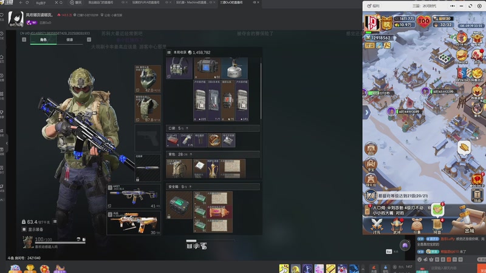The height and width of the screenshot is (273, 486).
Task: Click the list icon next to 本局收获
Action: pyautogui.click(x=169, y=52)
